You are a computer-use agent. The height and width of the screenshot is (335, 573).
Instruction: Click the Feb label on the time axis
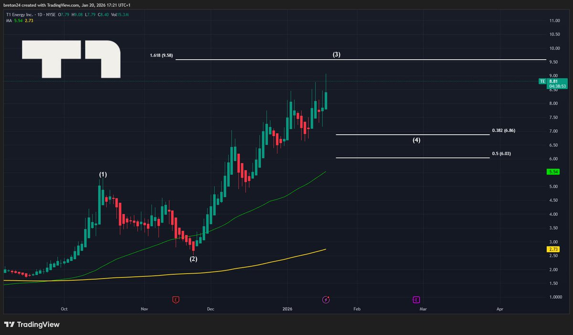357,309
